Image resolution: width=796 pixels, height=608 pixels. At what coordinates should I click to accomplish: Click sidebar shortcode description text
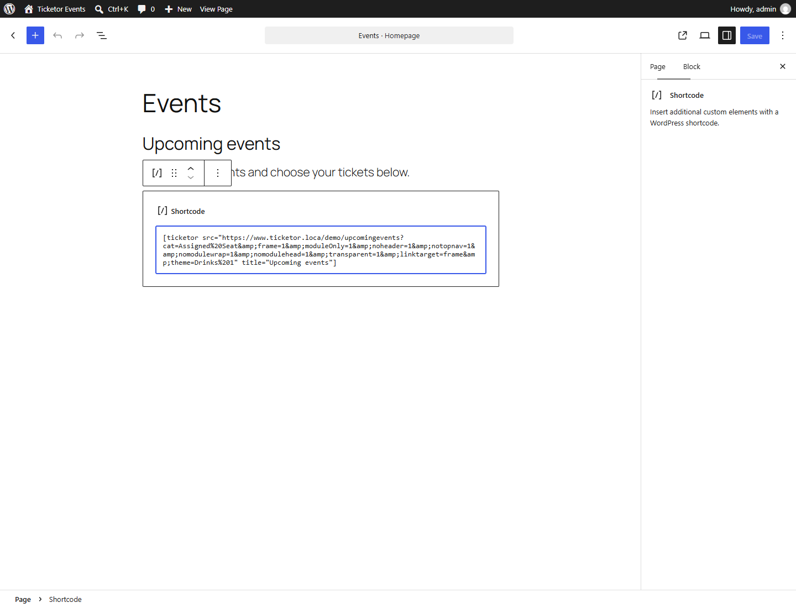pos(714,117)
